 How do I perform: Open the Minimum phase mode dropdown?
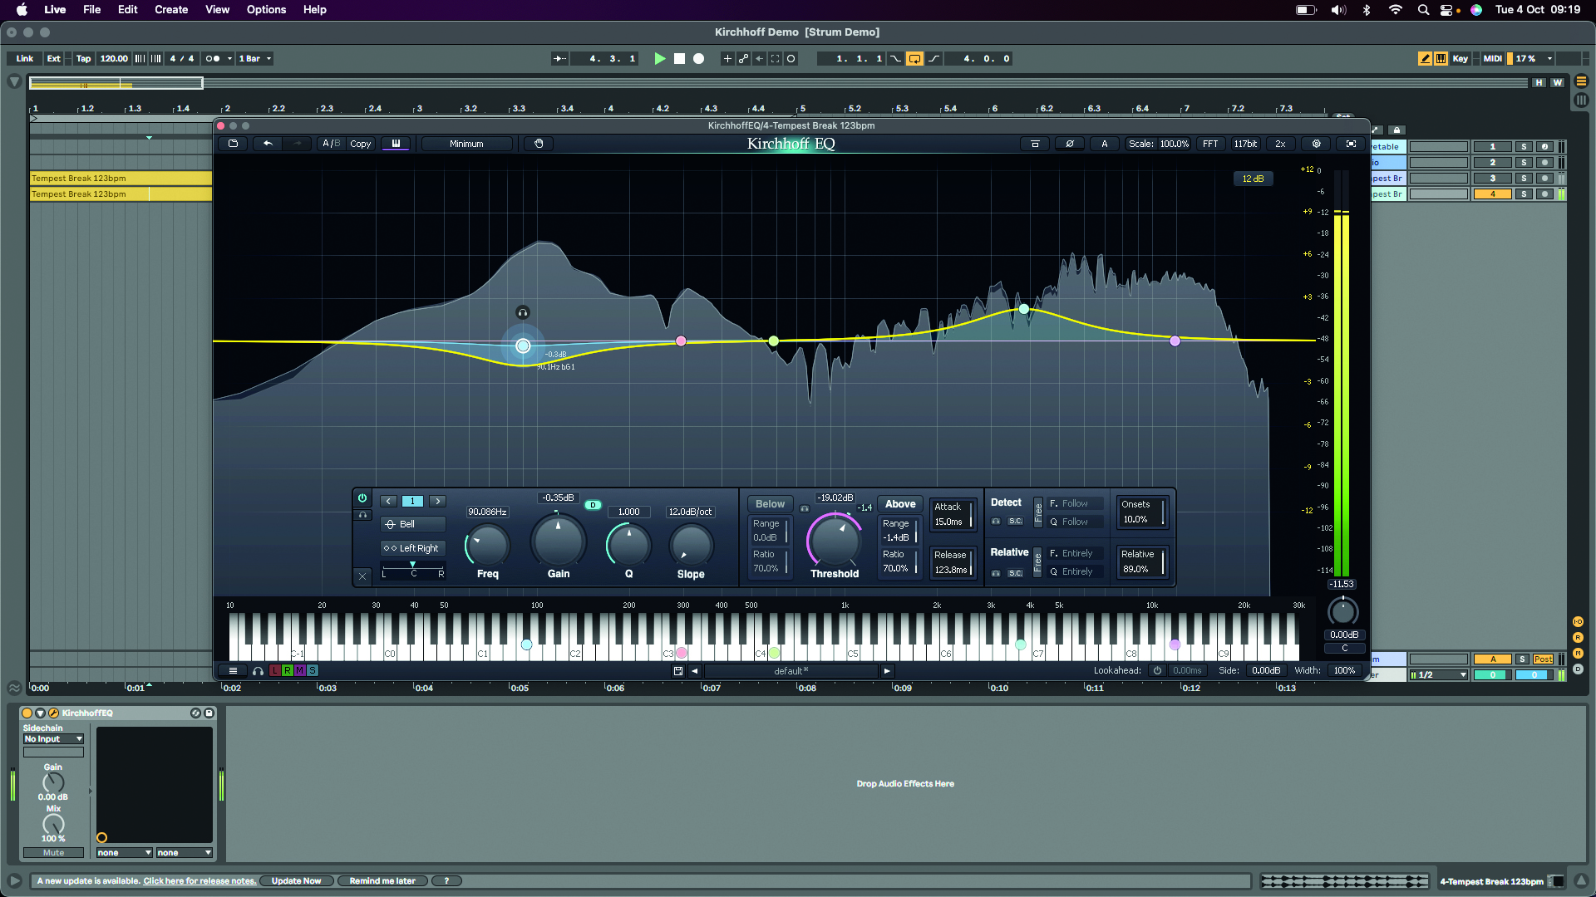pos(466,144)
